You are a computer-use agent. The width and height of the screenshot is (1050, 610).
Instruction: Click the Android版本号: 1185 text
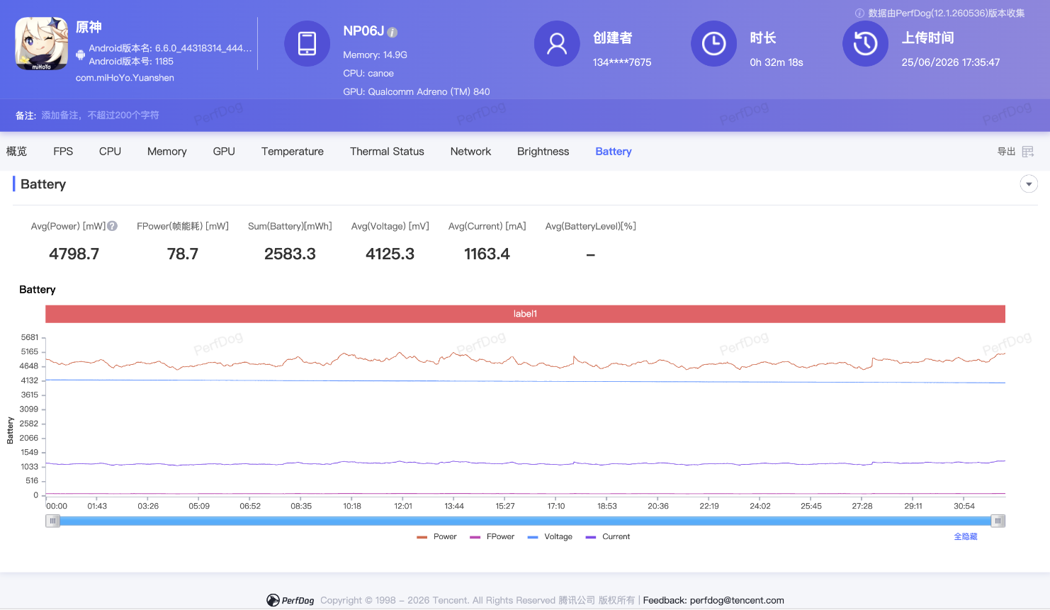tap(131, 62)
